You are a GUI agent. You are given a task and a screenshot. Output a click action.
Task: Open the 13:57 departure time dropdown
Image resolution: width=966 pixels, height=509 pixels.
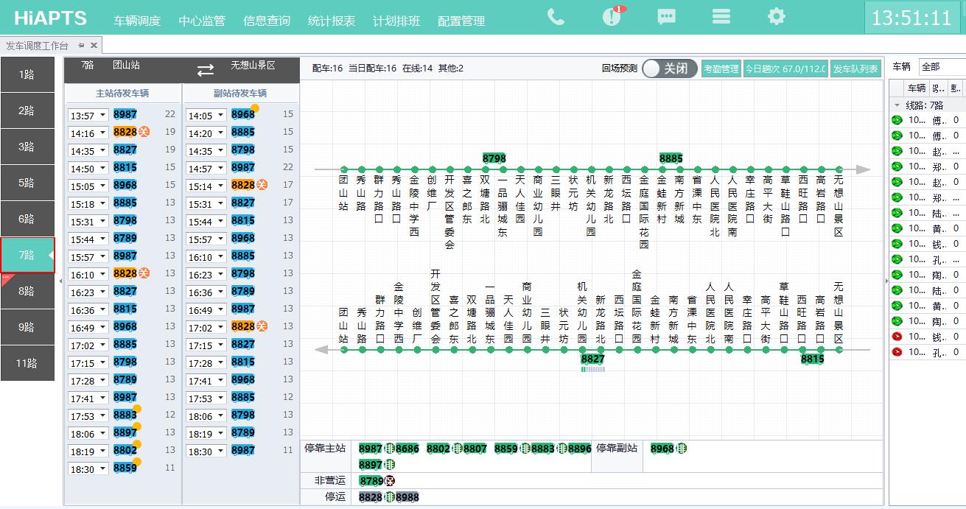tap(102, 116)
